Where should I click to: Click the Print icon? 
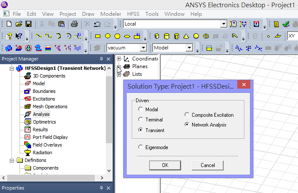[x=74, y=24]
